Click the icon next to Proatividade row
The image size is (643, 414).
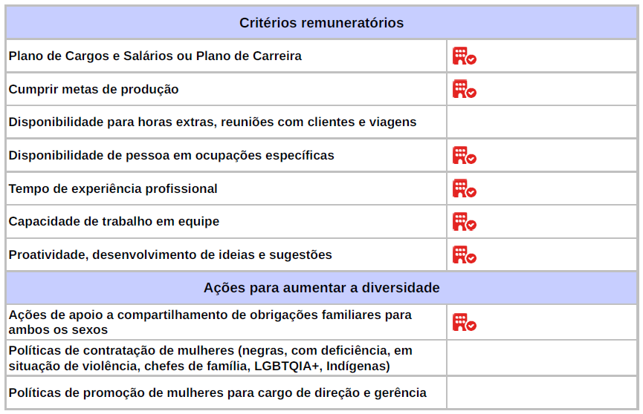[x=464, y=254]
